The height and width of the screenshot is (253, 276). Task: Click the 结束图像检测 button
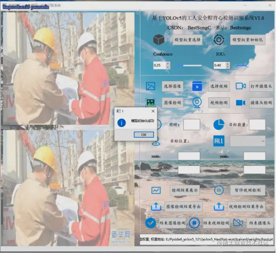click(x=172, y=223)
